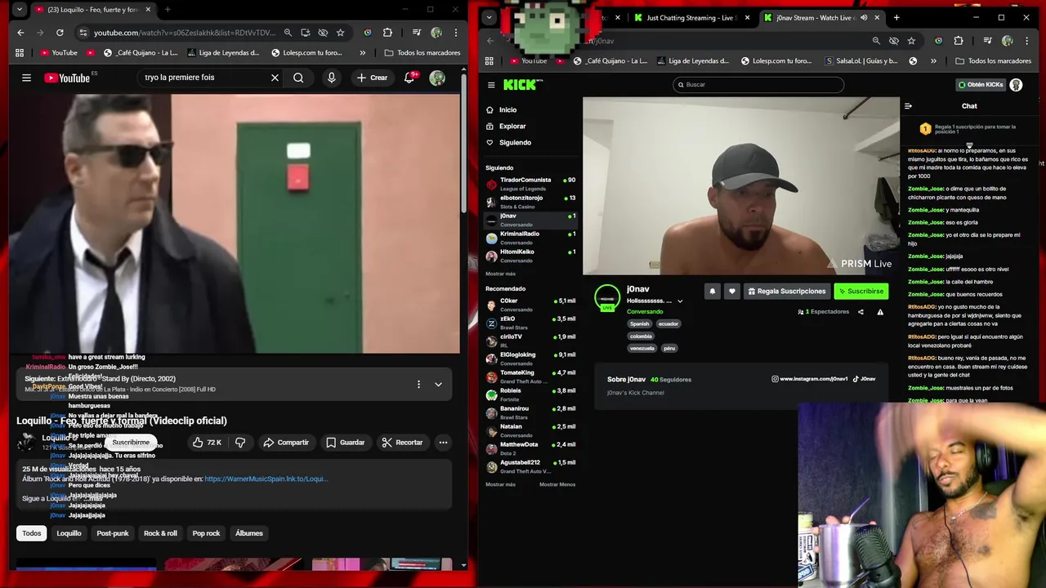Select the Álbumes filter chip
The image size is (1046, 588).
[x=249, y=533]
